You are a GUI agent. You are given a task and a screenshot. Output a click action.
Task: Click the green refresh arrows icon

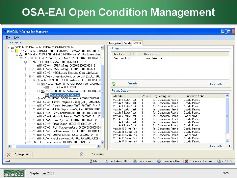coord(114,83)
